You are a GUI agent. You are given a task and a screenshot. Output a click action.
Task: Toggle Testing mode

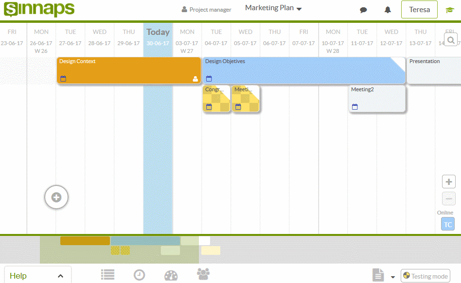click(425, 276)
